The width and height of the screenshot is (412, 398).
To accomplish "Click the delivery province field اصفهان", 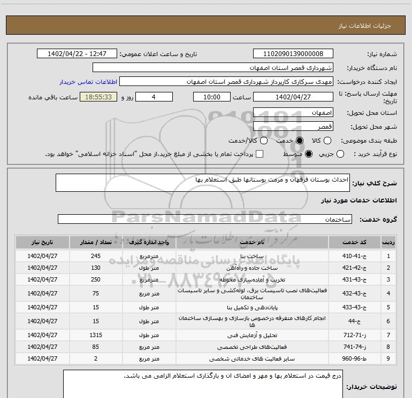I will tap(293, 113).
